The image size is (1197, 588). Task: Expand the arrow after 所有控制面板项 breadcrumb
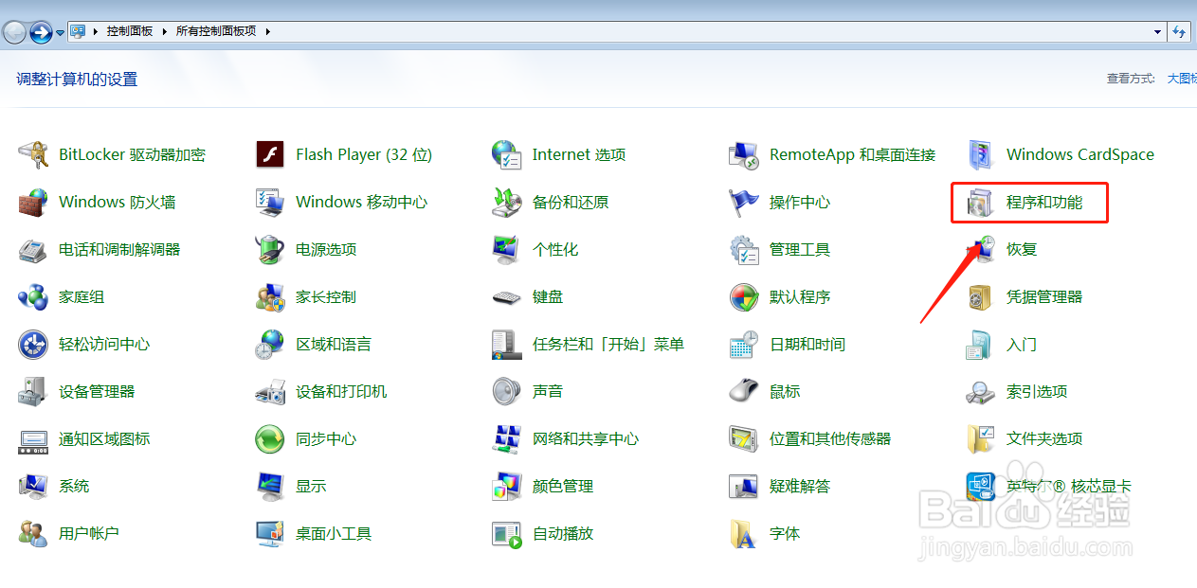(x=267, y=31)
